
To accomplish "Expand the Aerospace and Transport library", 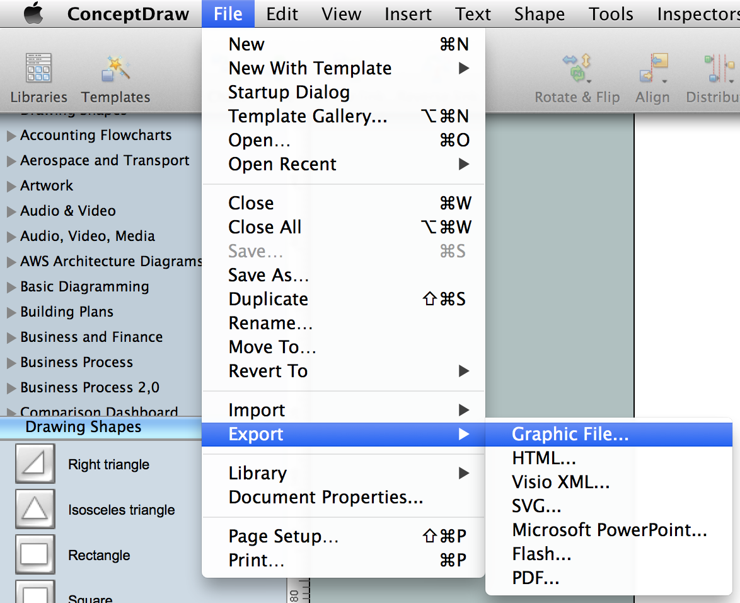I will (x=11, y=161).
